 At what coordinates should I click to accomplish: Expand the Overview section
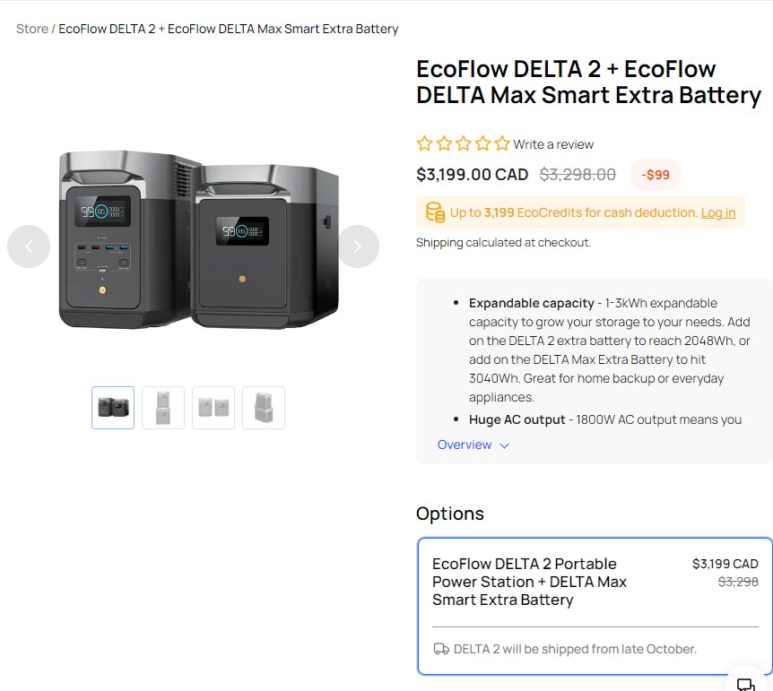coord(465,445)
